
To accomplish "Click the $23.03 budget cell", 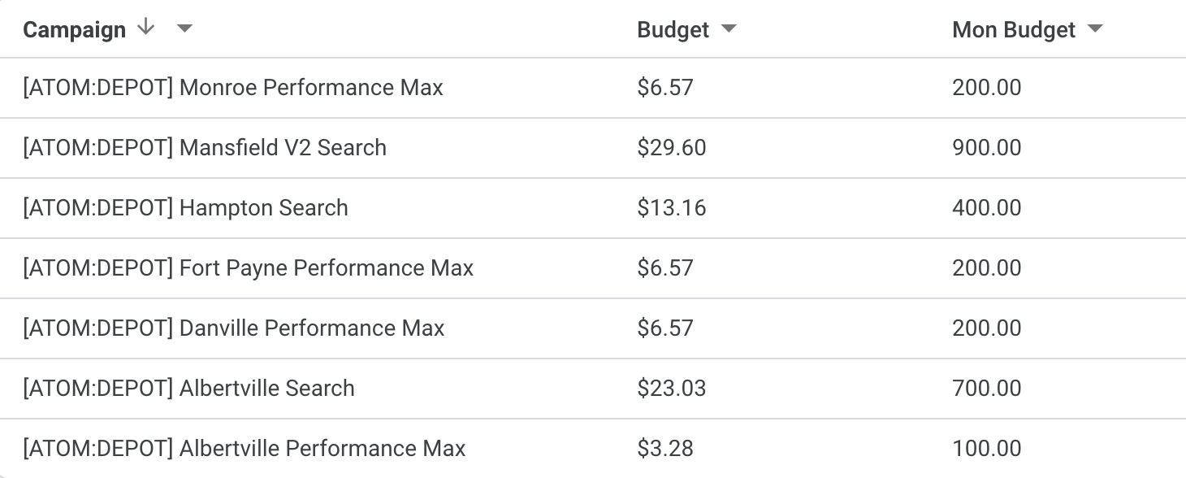I will click(x=672, y=389).
